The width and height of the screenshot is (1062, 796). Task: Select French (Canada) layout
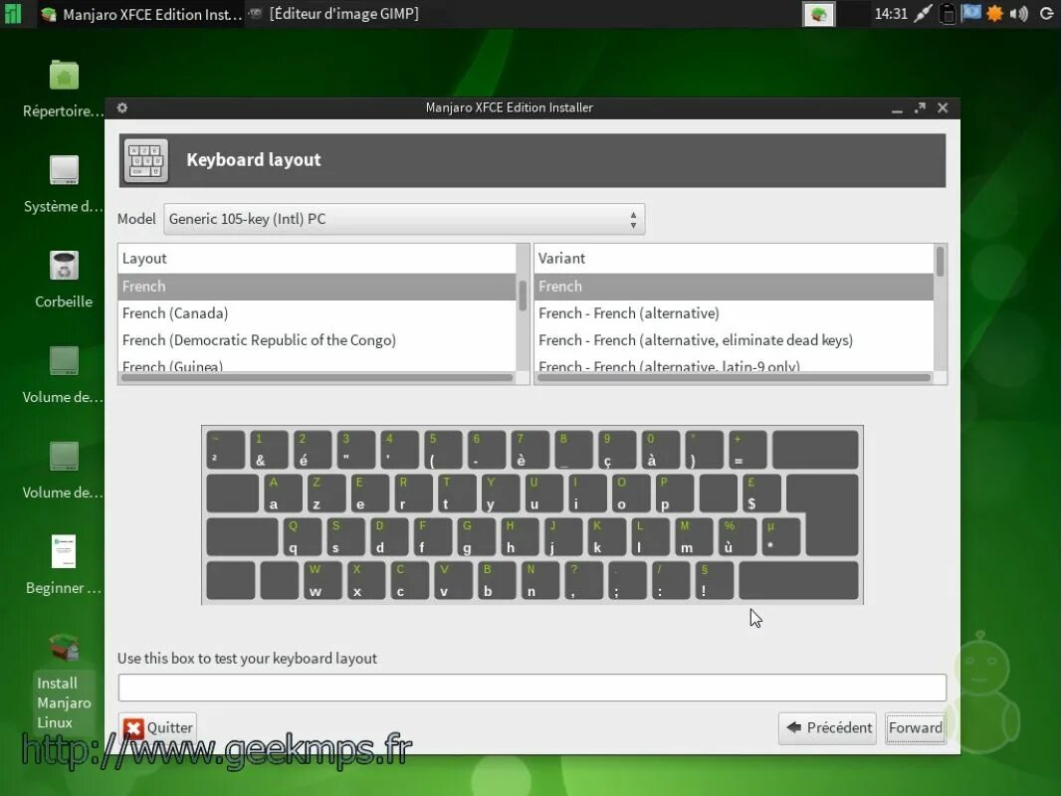[317, 313]
